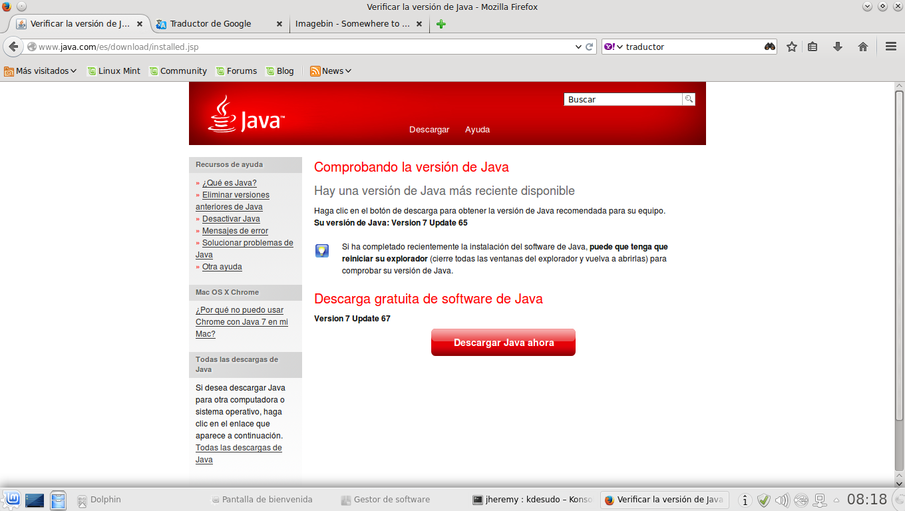Open a new tab with the plus icon
This screenshot has width=905, height=511.
(441, 24)
